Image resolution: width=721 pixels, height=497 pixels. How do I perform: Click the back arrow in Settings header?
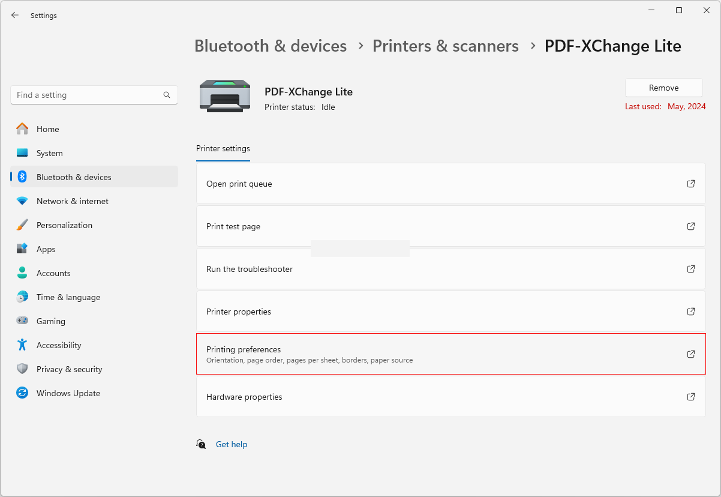pyautogui.click(x=15, y=16)
